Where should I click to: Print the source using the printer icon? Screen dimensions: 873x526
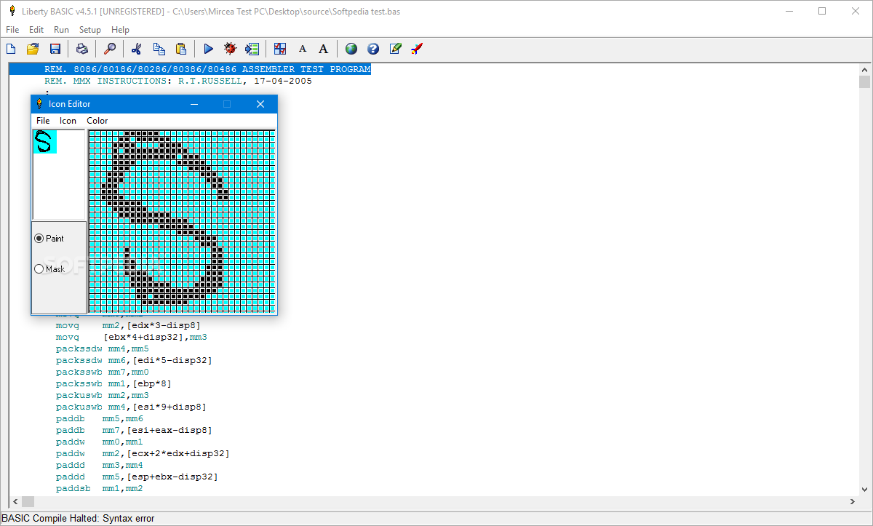(x=82, y=49)
